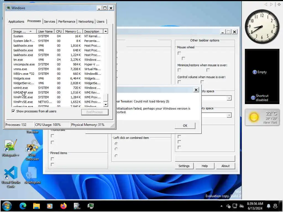
Task: Click the Task Manager taskbar icon
Action: tap(90, 206)
